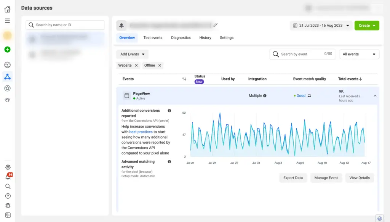This screenshot has width=390, height=222.
Task: Click info icon beside Additional conversions reported
Action: (x=169, y=111)
